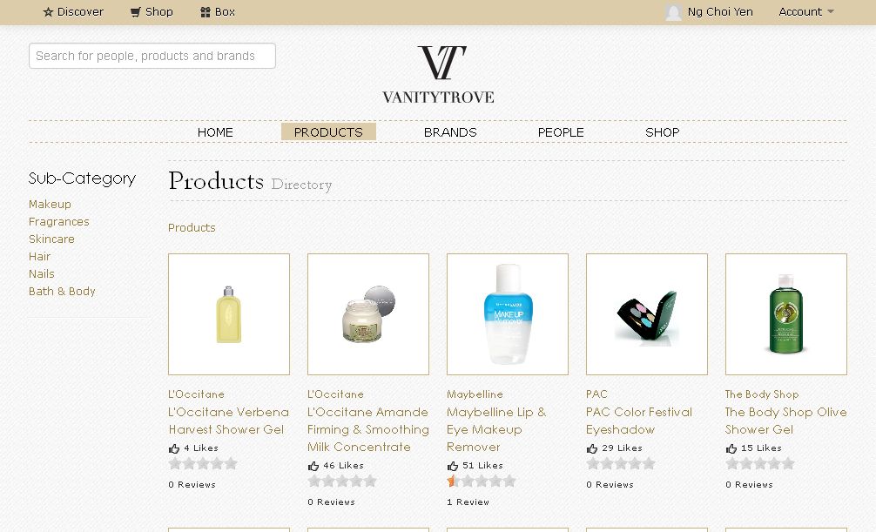The image size is (876, 532).
Task: Expand the Account dropdown menu
Action: 806,11
